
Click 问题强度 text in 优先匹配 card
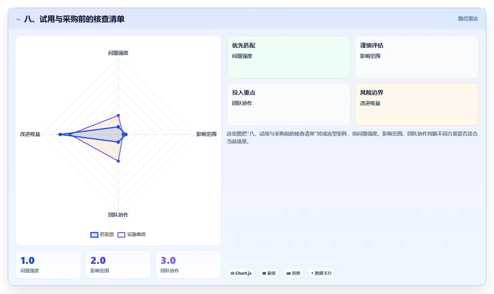coord(242,56)
